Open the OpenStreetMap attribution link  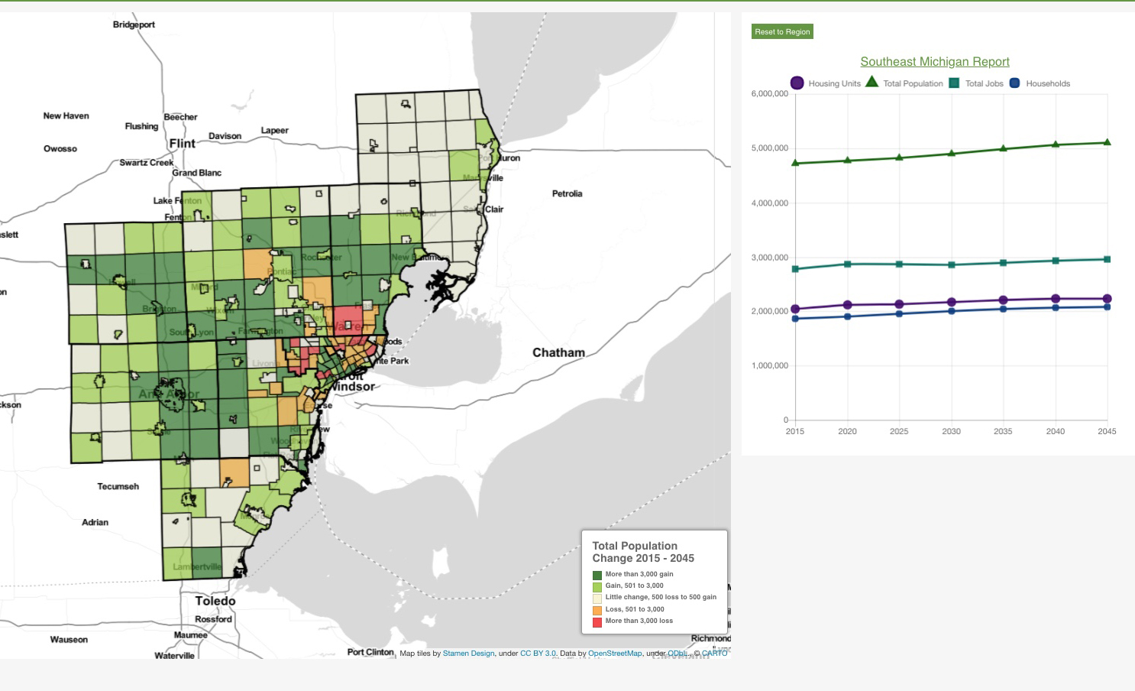(615, 654)
